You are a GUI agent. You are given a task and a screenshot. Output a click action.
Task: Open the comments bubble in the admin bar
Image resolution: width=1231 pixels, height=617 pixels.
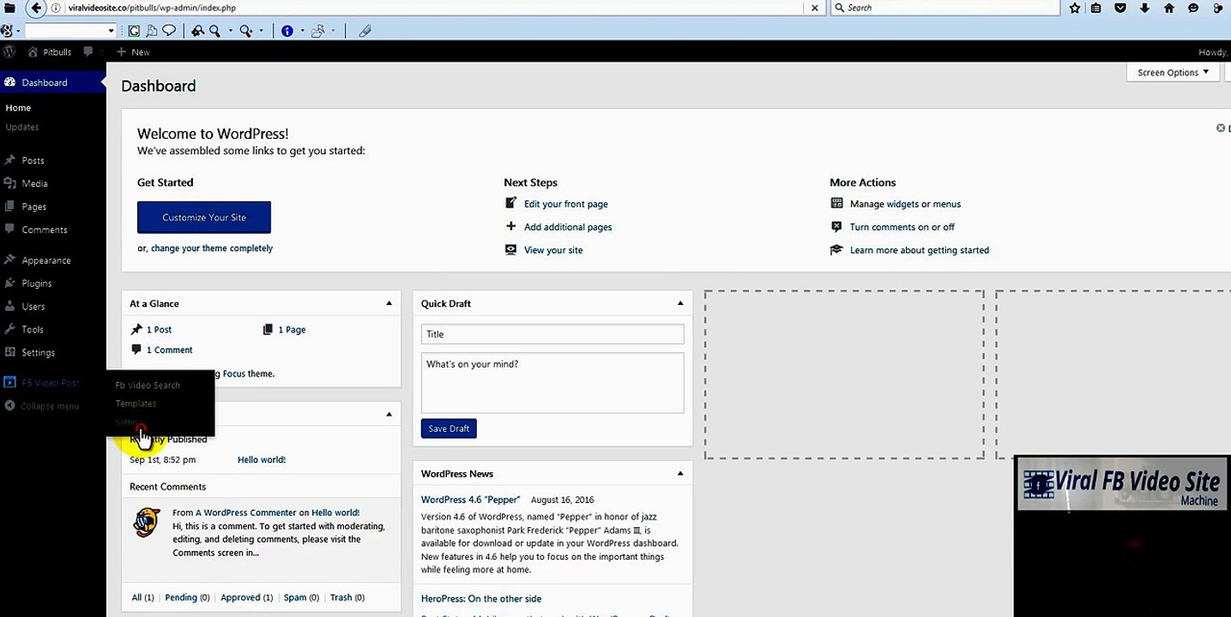(x=88, y=51)
